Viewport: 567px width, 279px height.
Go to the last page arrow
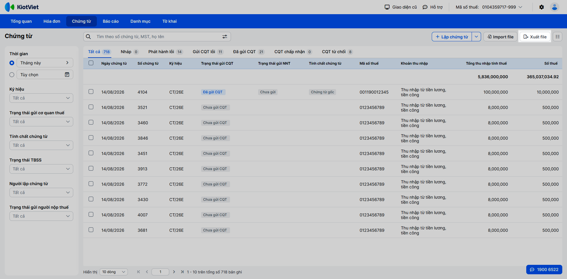click(182, 272)
